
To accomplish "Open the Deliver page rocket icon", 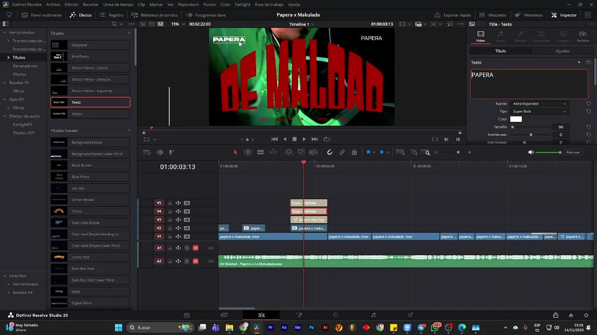I will 410,315.
